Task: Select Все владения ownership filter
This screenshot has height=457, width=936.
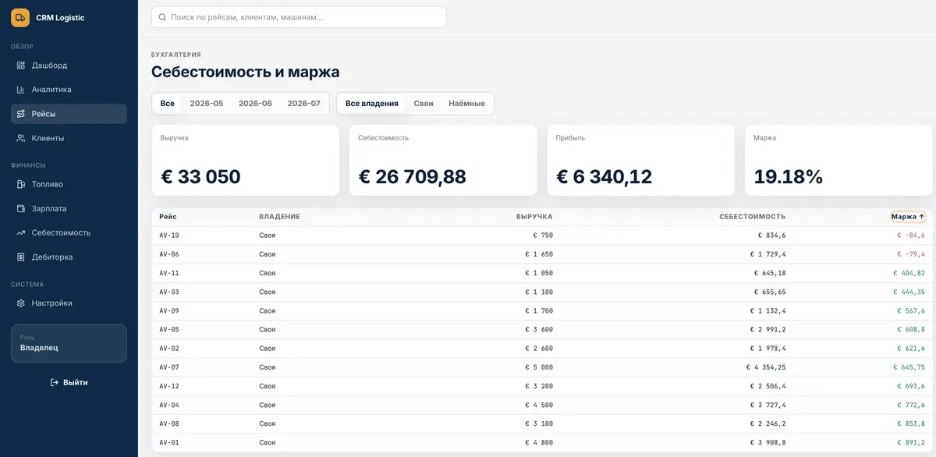Action: [x=372, y=103]
